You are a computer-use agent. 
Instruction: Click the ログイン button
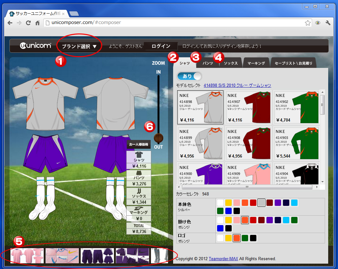point(161,46)
